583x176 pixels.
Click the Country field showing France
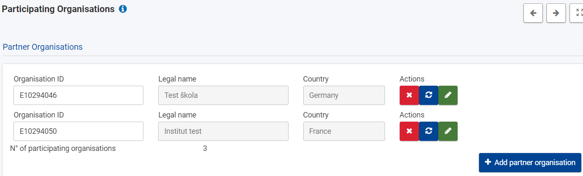pos(344,131)
